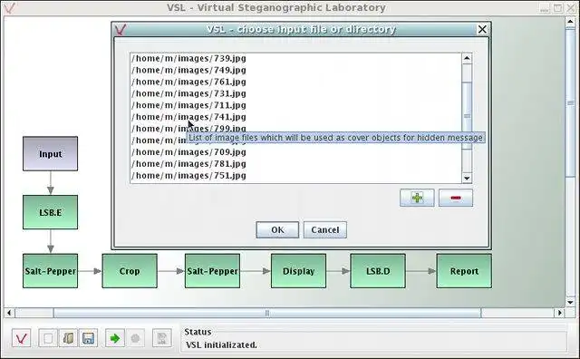Image resolution: width=580 pixels, height=359 pixels.
Task: Click the Cancel button
Action: (325, 230)
